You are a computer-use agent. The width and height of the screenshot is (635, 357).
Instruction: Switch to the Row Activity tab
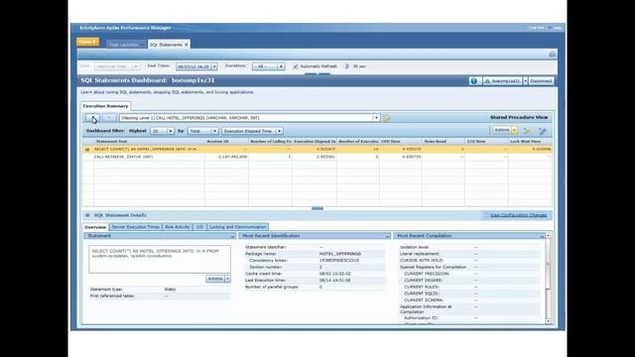pos(177,227)
